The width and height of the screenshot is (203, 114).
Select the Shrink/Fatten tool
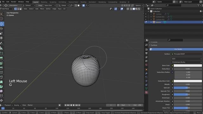tap(2, 100)
